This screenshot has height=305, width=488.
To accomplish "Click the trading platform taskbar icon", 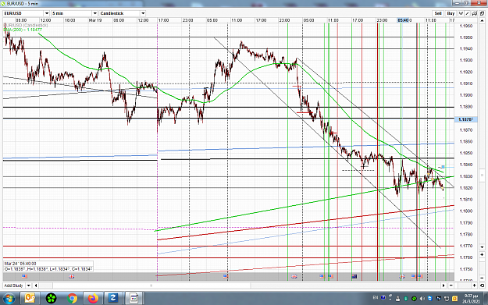I will (x=134, y=299).
